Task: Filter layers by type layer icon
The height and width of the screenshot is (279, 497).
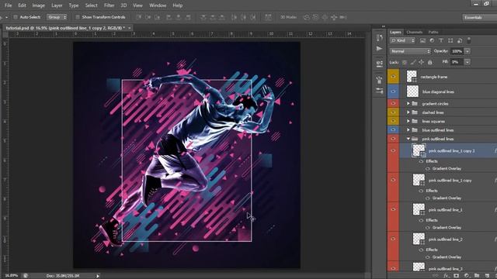Action: 441,40
